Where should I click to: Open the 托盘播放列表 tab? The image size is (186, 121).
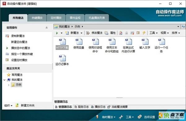coord(97,18)
